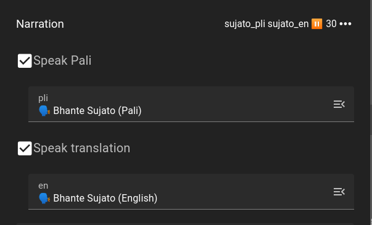
Task: Collapse the Narration section header
Action: click(x=184, y=24)
